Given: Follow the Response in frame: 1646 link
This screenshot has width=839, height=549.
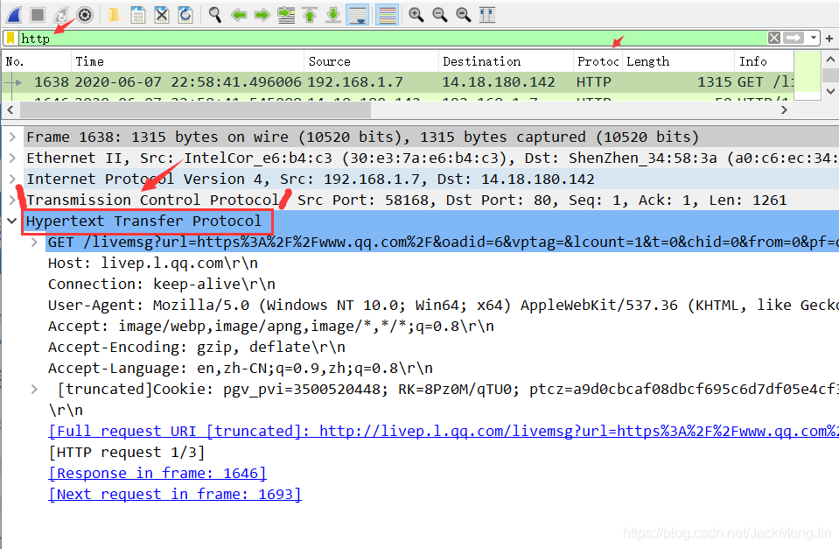Looking at the screenshot, I should click(x=157, y=474).
